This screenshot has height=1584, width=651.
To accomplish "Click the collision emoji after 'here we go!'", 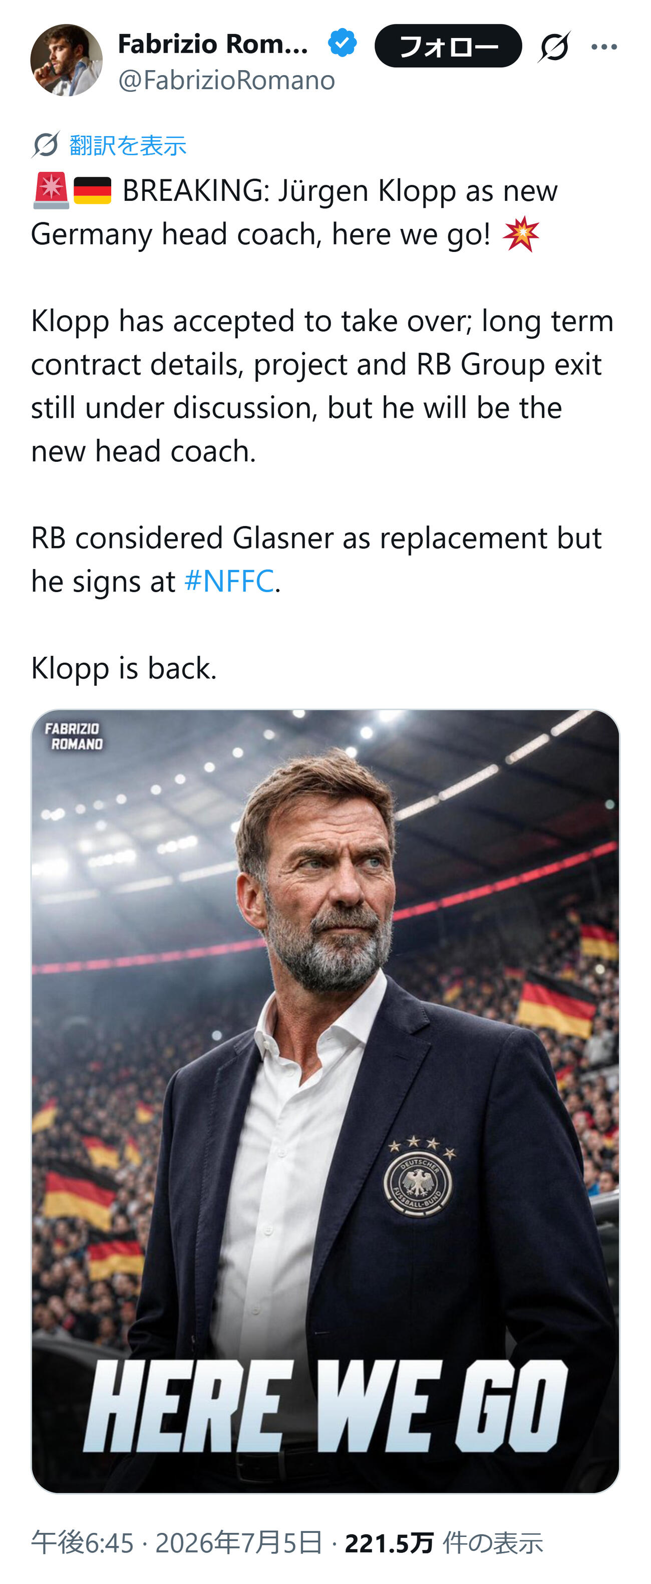I will pos(521,234).
